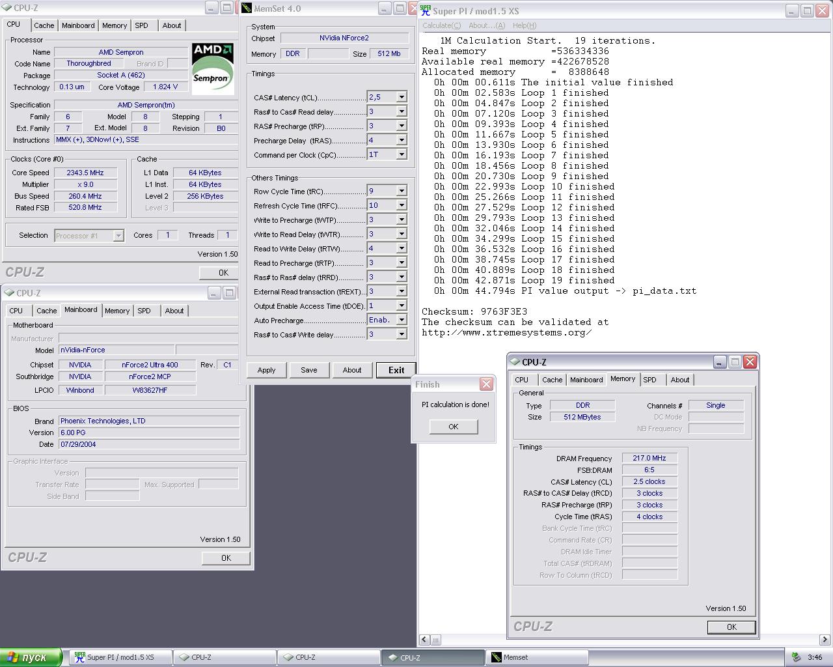
Task: Click Save in MemSet
Action: [309, 370]
